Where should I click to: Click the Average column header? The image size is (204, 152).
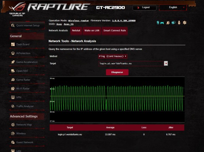[x=110, y=128]
